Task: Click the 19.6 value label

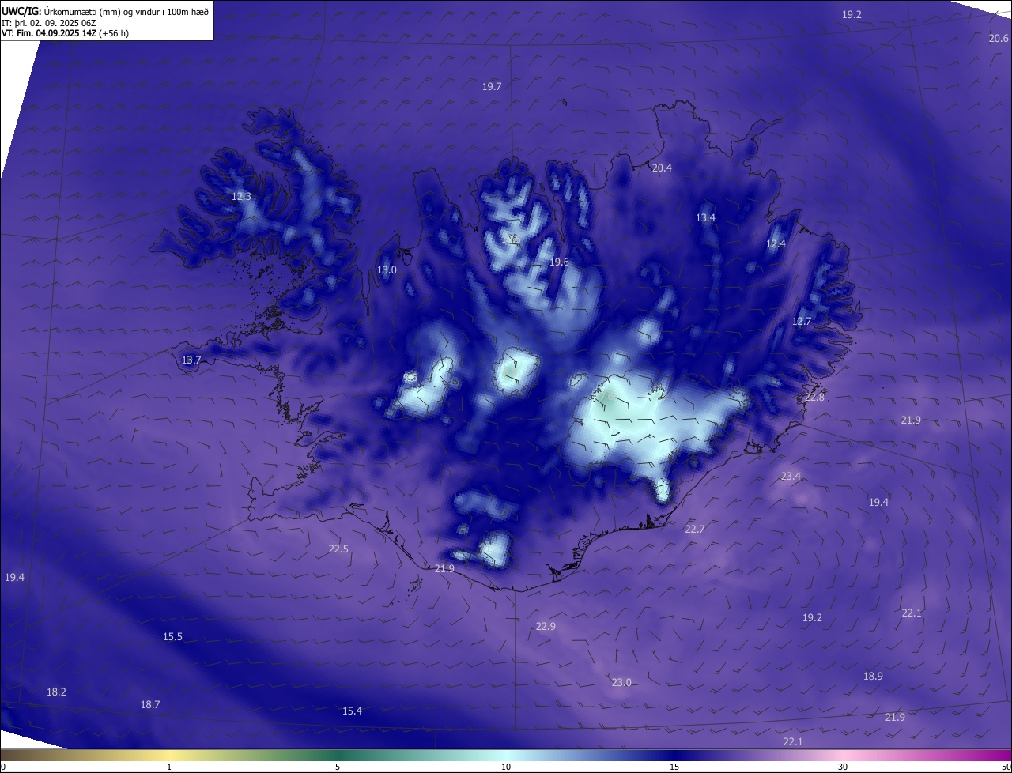Action: coord(559,262)
